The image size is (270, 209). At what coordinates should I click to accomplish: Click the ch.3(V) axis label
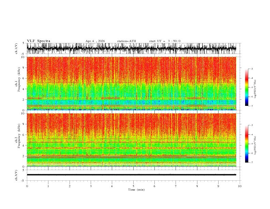point(16,175)
